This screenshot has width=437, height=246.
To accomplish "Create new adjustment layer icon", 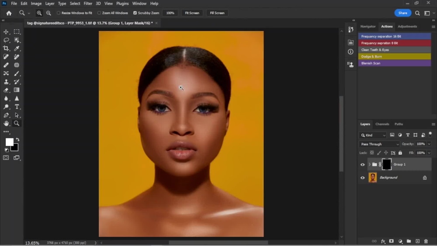I will pos(400,241).
